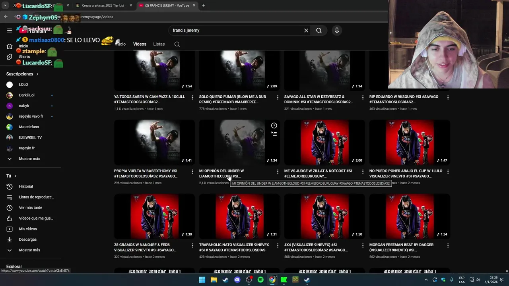Open ESP LAA language indicator
Image resolution: width=509 pixels, height=286 pixels.
click(462, 280)
